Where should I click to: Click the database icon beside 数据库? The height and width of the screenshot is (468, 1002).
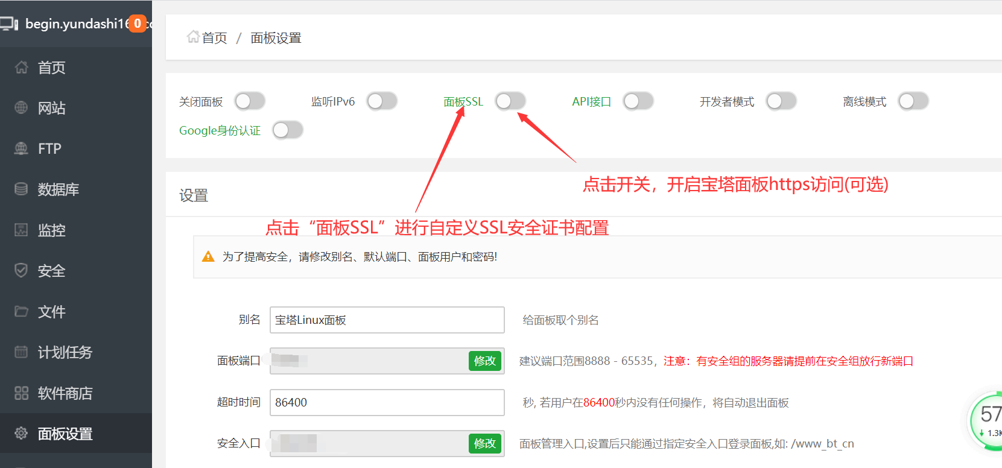click(21, 189)
